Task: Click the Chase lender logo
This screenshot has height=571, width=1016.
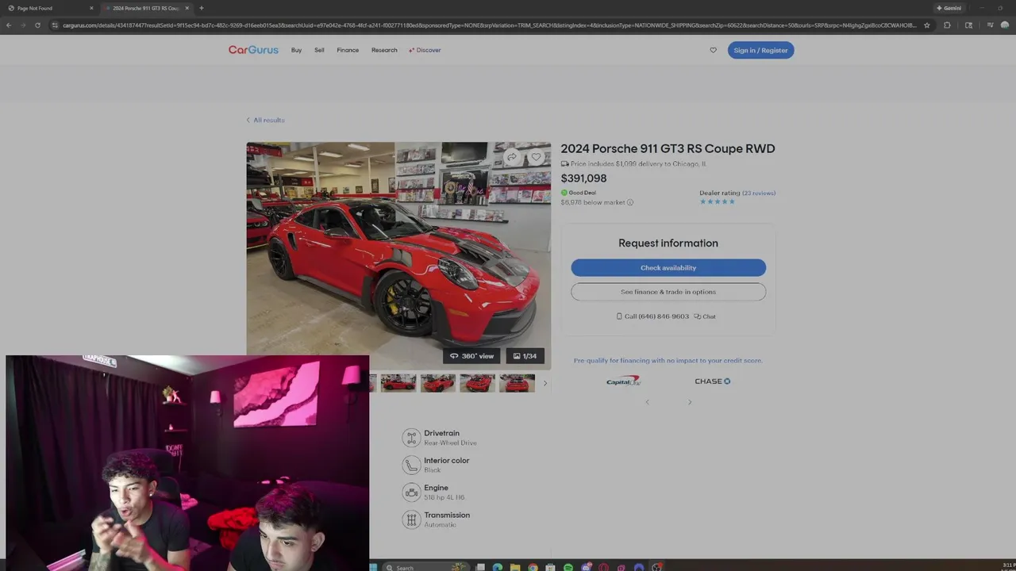Action: tap(712, 381)
